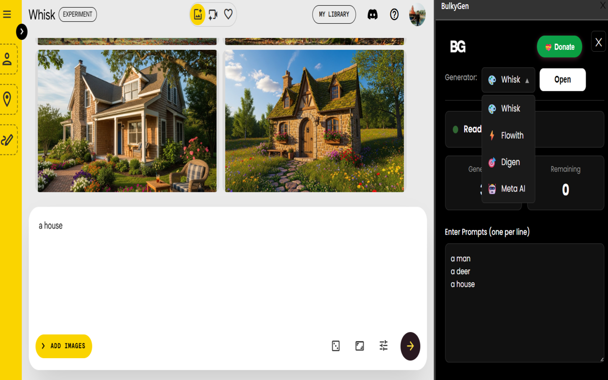Submit the prompt with arrow button
The image size is (608, 380).
click(x=410, y=346)
